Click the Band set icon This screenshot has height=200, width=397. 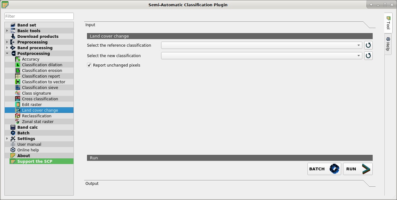point(13,25)
